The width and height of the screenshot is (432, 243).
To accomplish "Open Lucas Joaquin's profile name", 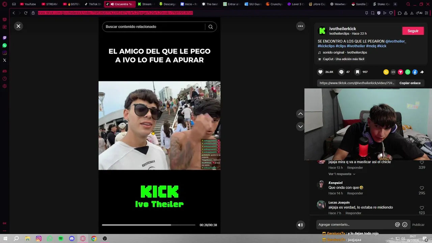I will 339,202.
